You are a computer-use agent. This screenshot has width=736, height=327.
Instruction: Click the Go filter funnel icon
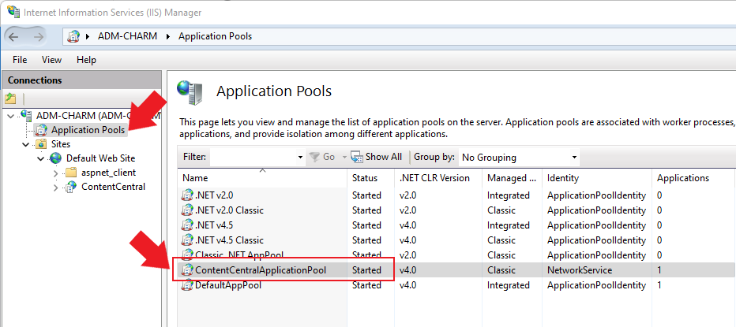coord(314,157)
